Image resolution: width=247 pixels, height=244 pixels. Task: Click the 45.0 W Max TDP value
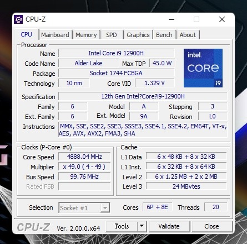[x=162, y=63]
